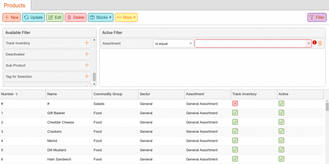Expand the Assortment value dropdown

coord(308,44)
